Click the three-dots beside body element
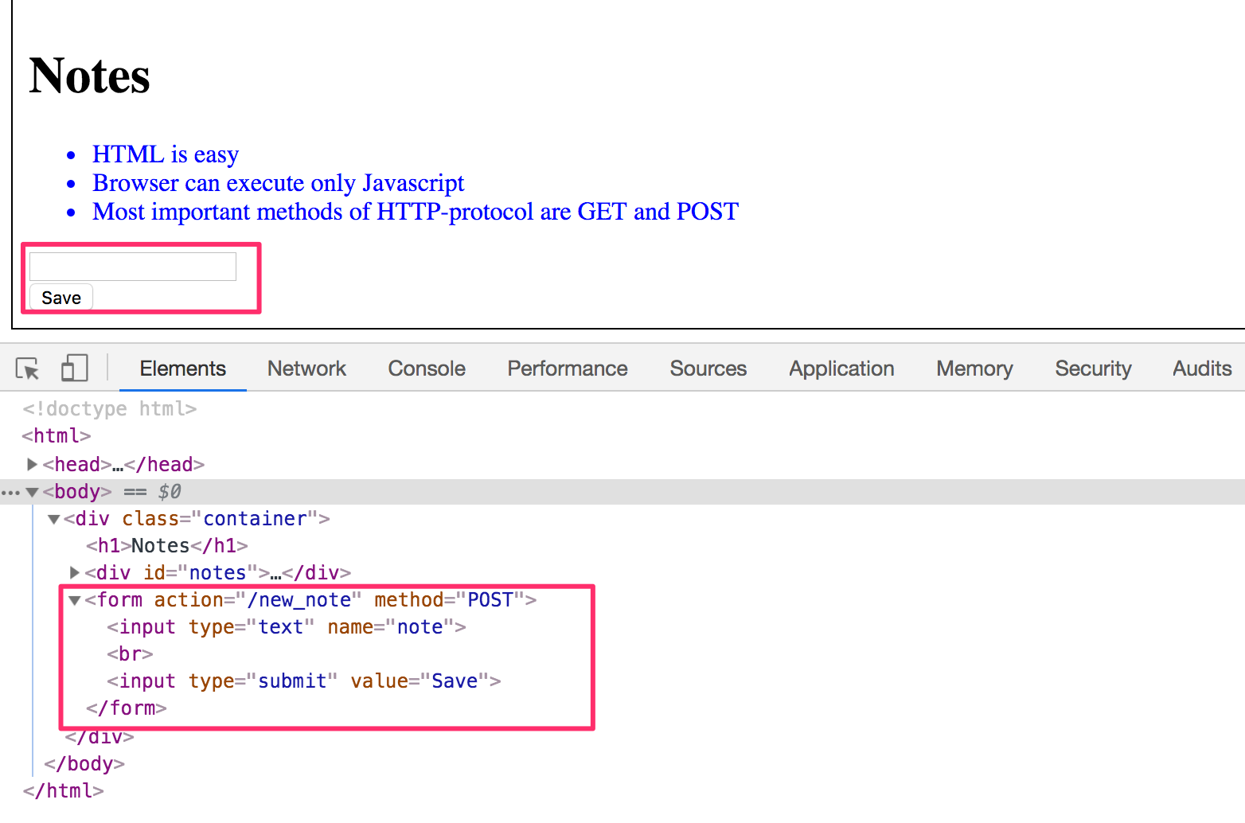The image size is (1245, 823). tap(10, 493)
